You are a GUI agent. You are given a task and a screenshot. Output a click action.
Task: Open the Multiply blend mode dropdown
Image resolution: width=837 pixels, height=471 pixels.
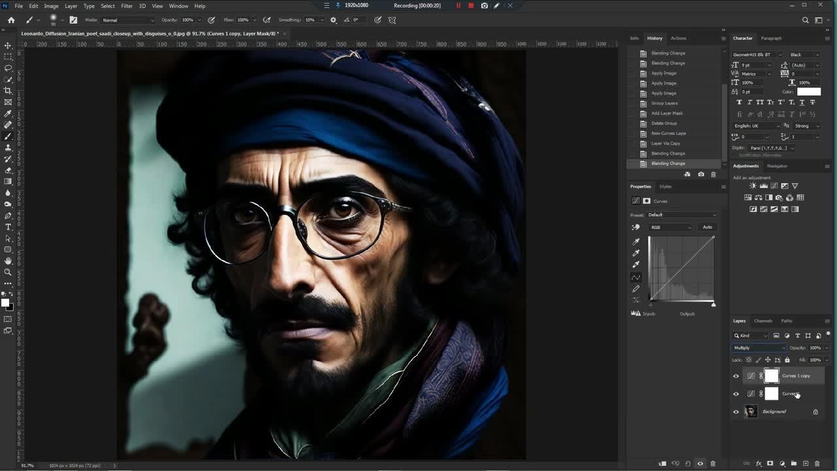click(759, 348)
